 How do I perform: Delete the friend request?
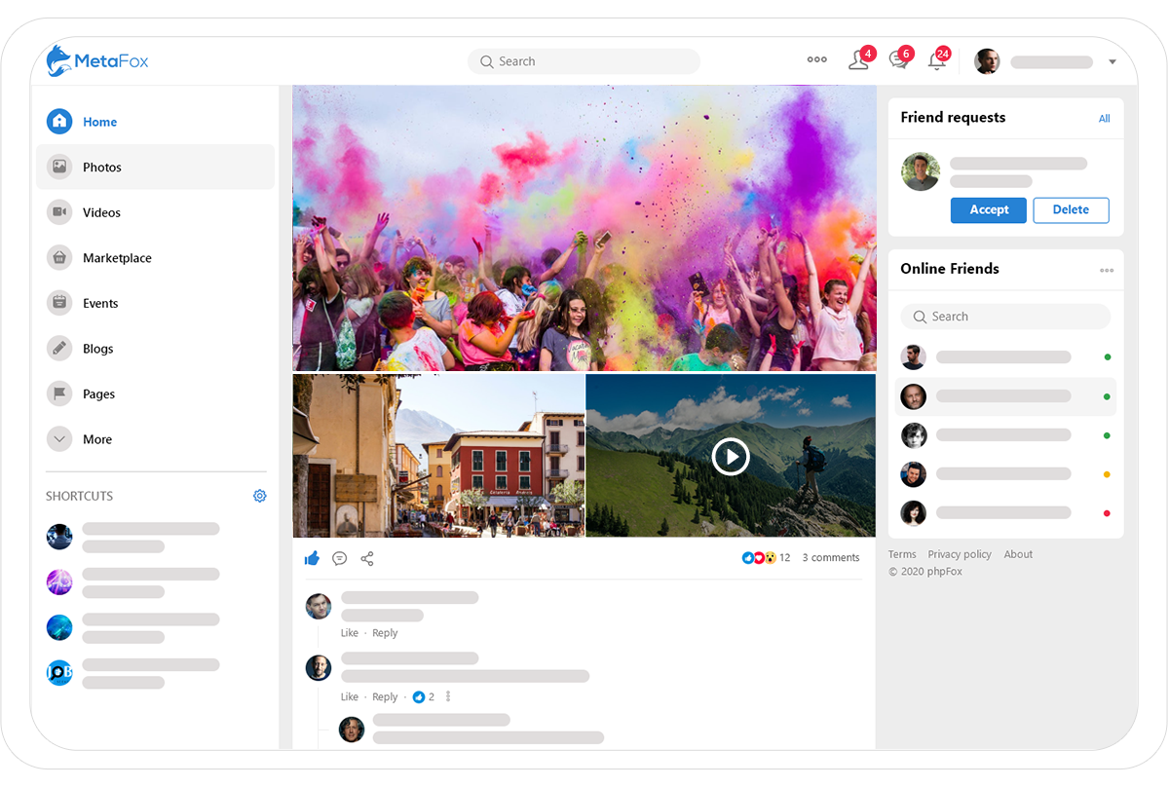coord(1071,210)
